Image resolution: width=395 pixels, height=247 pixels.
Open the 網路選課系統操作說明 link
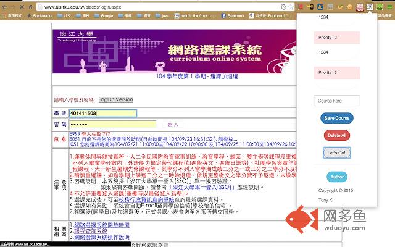coord(102,237)
